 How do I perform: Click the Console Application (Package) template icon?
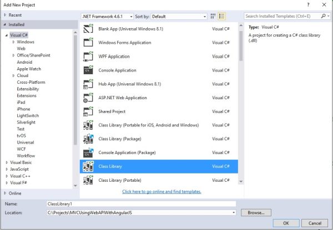(88, 152)
